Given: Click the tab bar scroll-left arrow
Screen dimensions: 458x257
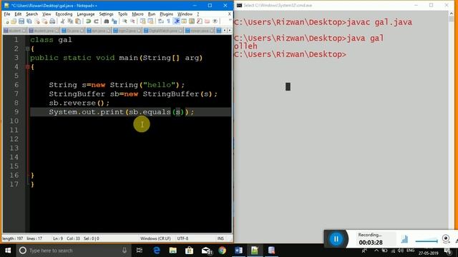Looking at the screenshot, I should pyautogui.click(x=225, y=31).
